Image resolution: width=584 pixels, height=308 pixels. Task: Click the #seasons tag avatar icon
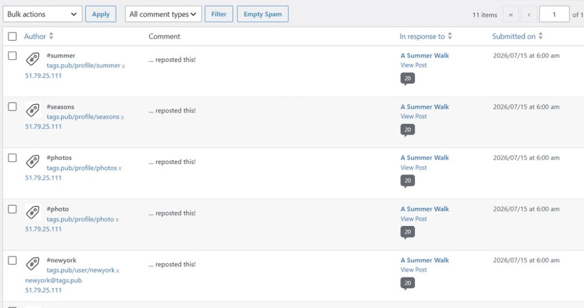click(x=33, y=110)
